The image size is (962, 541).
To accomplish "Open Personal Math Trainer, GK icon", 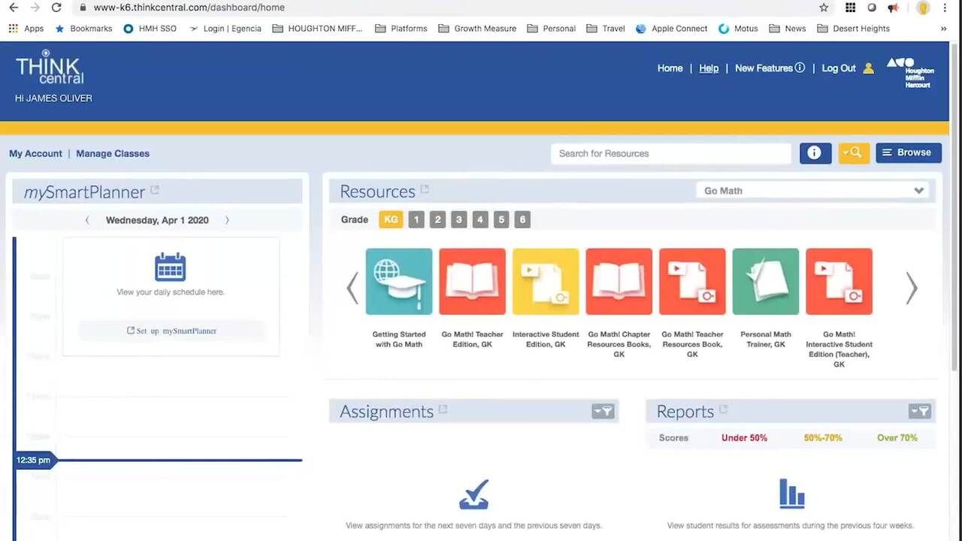I will (766, 282).
